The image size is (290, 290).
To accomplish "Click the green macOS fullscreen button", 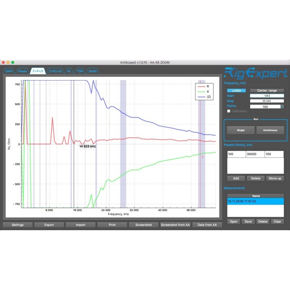I will 17,62.
